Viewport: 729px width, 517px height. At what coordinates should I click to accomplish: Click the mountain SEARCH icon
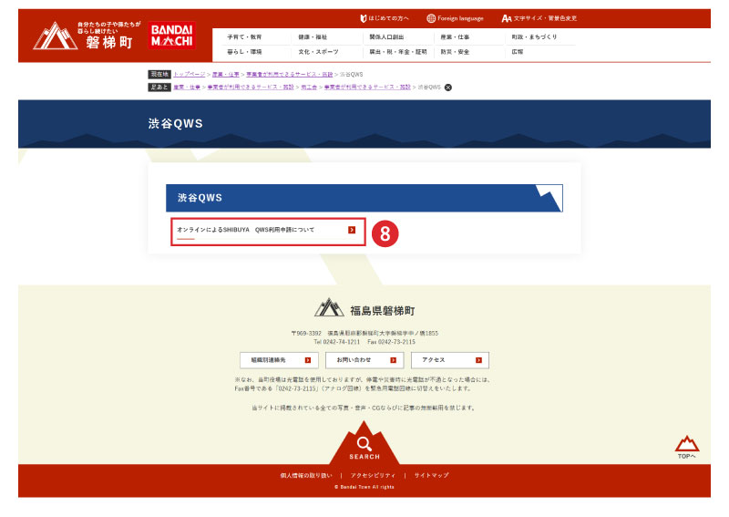click(364, 447)
